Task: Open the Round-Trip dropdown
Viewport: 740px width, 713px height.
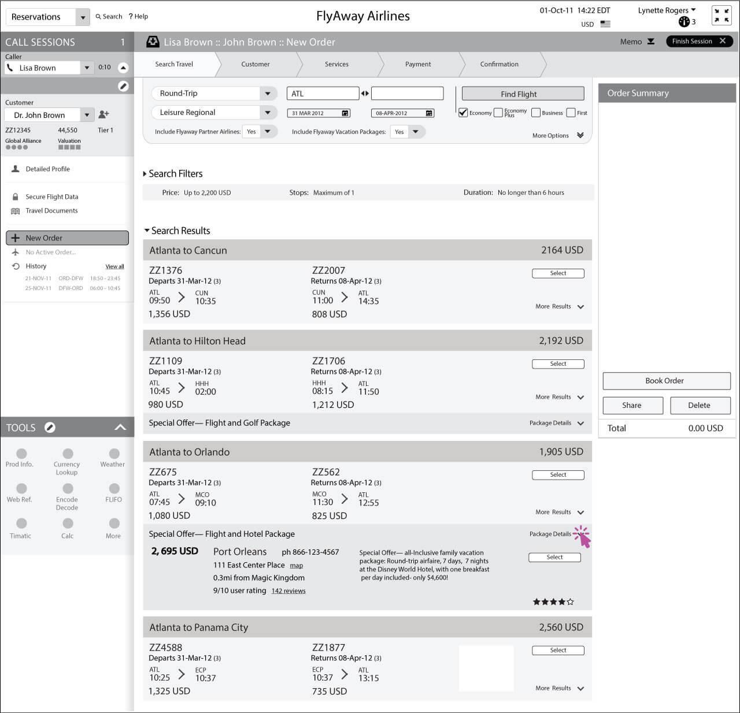Action: [x=267, y=94]
